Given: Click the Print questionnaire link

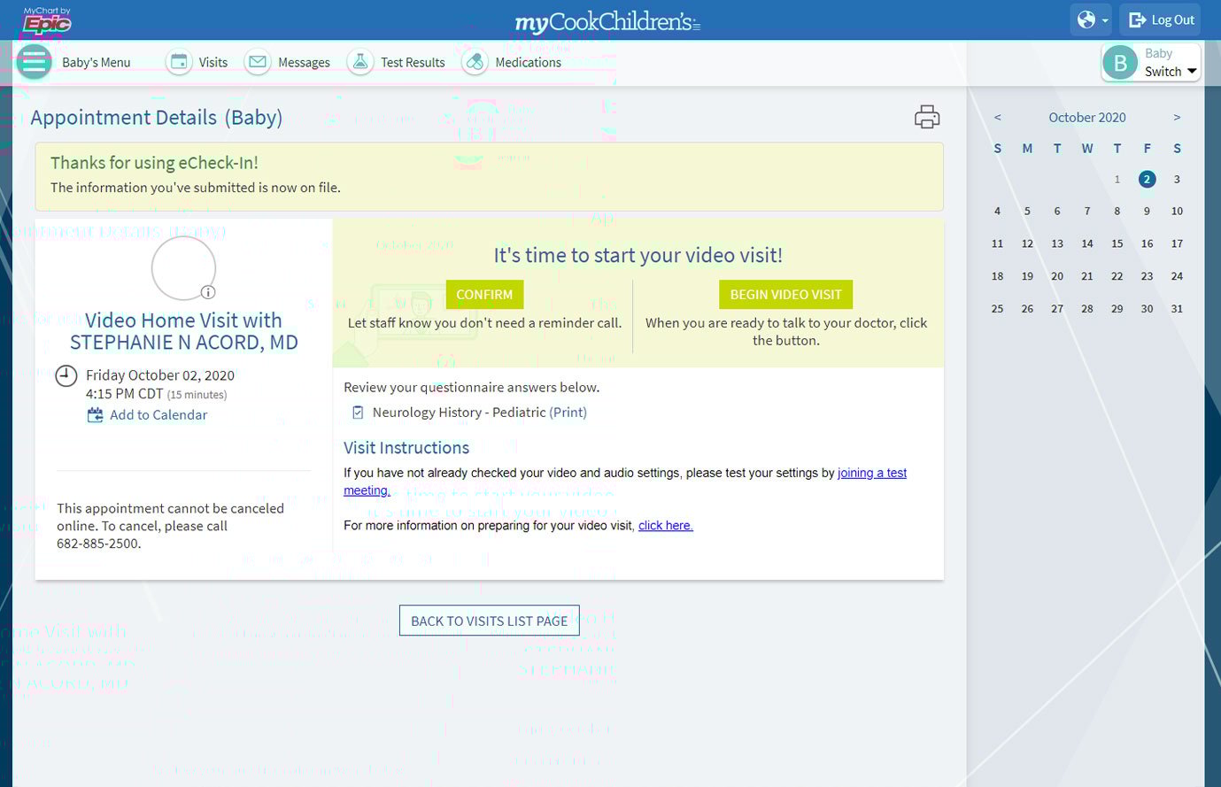Looking at the screenshot, I should pos(568,413).
